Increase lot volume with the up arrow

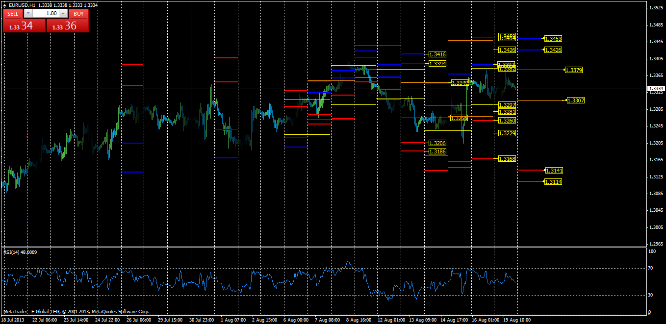click(63, 14)
